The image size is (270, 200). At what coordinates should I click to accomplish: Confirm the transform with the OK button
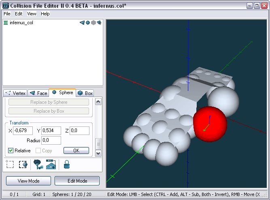pos(76,151)
